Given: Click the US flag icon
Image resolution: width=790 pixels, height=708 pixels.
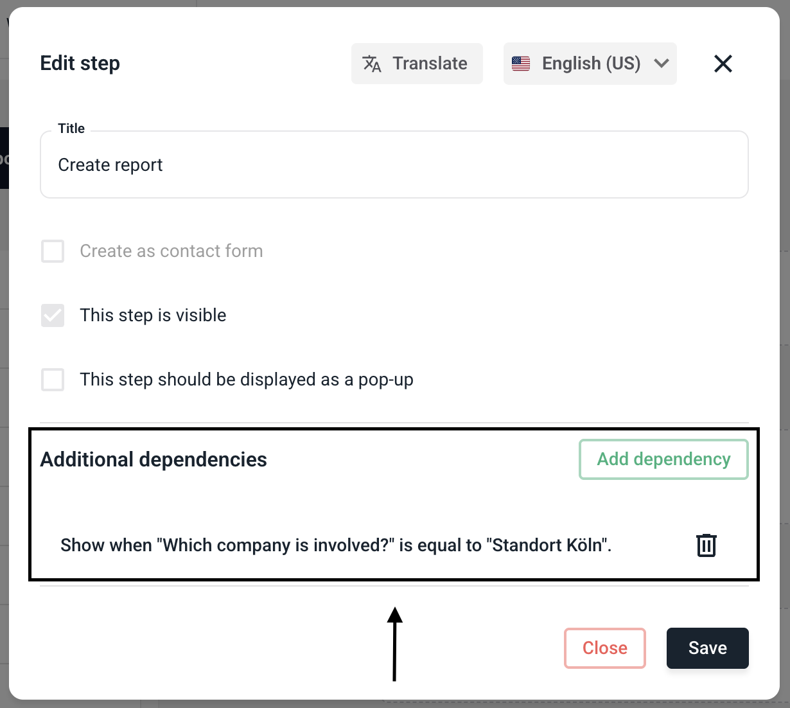Looking at the screenshot, I should pos(521,64).
